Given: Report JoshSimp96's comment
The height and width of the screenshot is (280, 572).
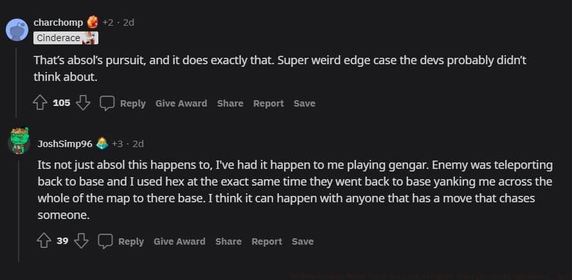Looking at the screenshot, I should tap(267, 241).
